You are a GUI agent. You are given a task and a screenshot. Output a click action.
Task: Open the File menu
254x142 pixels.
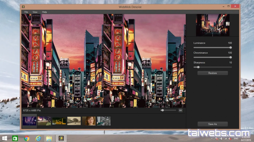[x=26, y=12]
